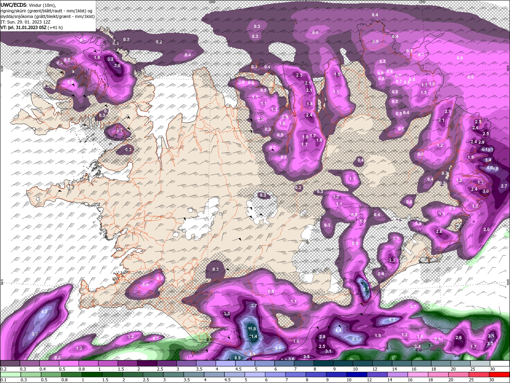Click the 11.9 precipitation value on the map
The width and height of the screenshot is (510, 383).
click(x=252, y=329)
